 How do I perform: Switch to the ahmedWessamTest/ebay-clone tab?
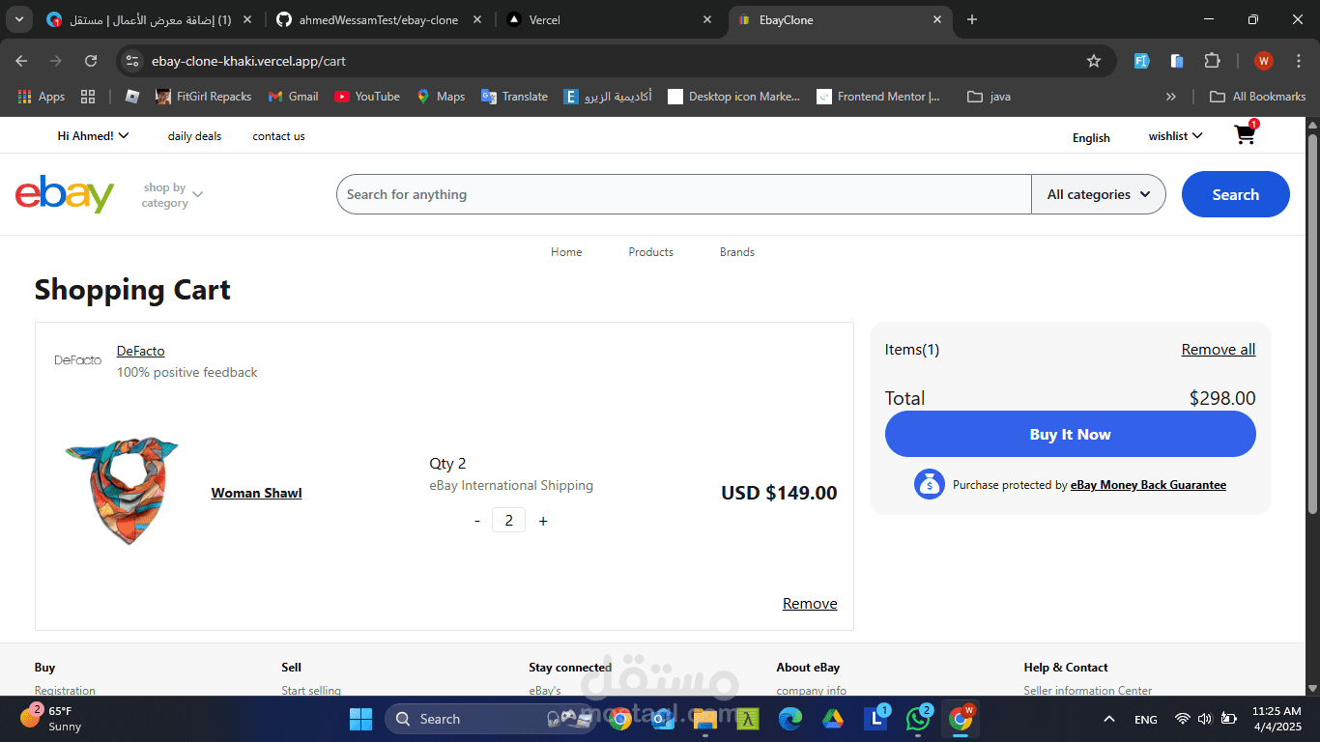tap(379, 19)
